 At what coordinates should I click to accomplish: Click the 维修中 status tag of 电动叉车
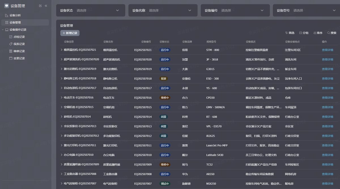point(165,98)
